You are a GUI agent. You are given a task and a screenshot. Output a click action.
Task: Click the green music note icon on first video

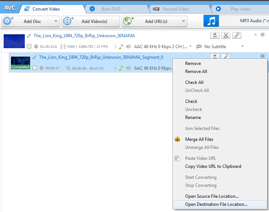(x=121, y=46)
